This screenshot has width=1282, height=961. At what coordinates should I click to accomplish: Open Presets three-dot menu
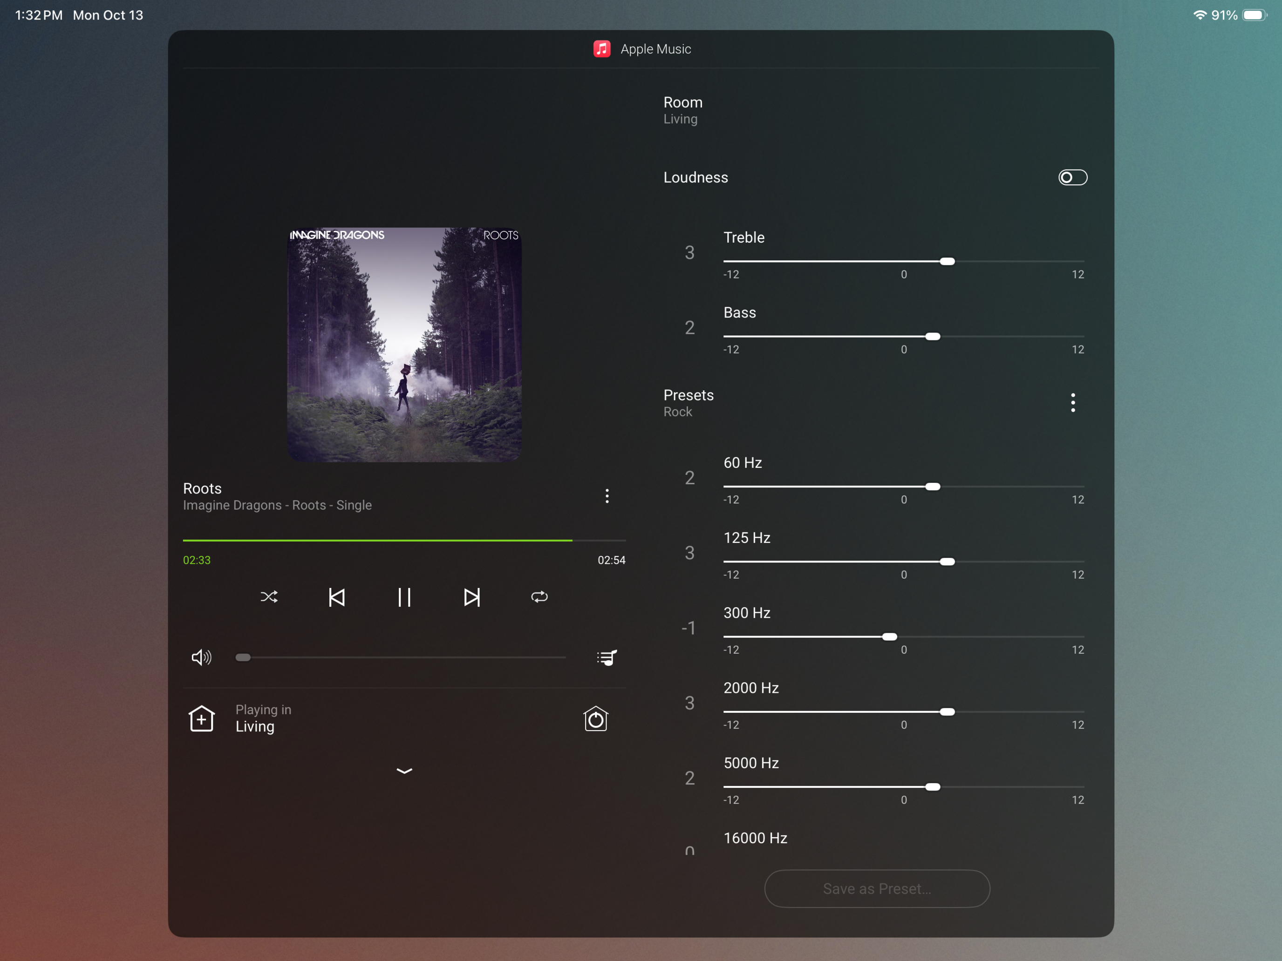click(x=1073, y=403)
